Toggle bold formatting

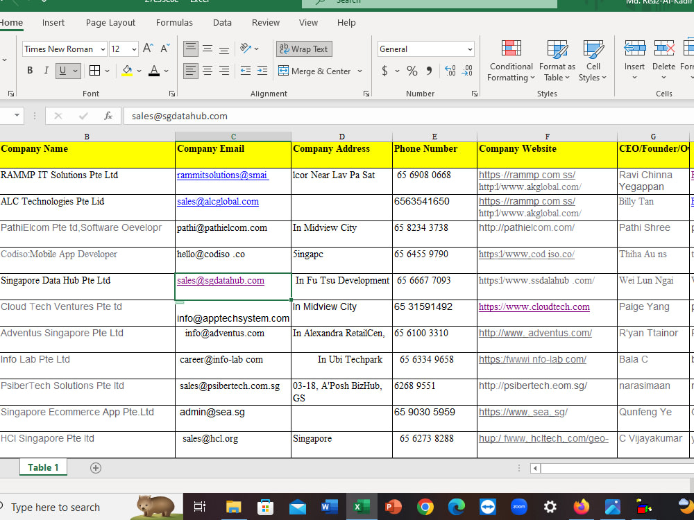point(29,71)
